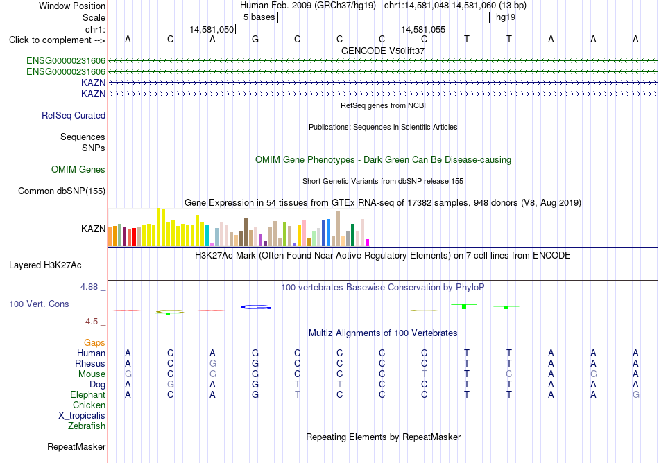659x463 pixels.
Task: Select the Zebrafish species label
Action: tap(87, 426)
